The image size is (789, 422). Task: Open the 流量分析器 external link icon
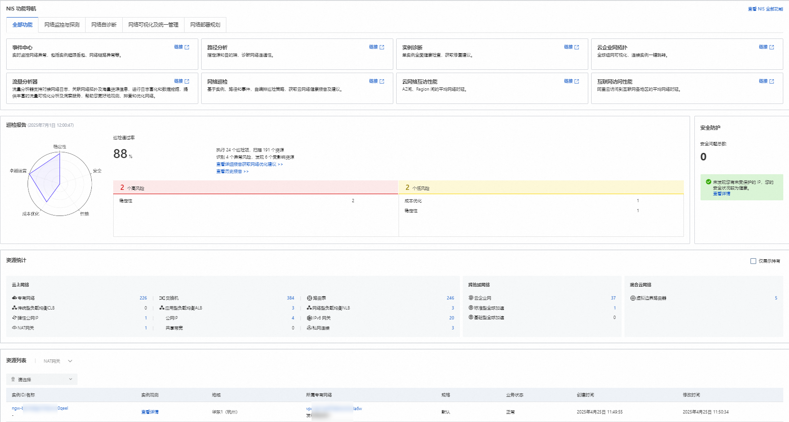pos(187,81)
